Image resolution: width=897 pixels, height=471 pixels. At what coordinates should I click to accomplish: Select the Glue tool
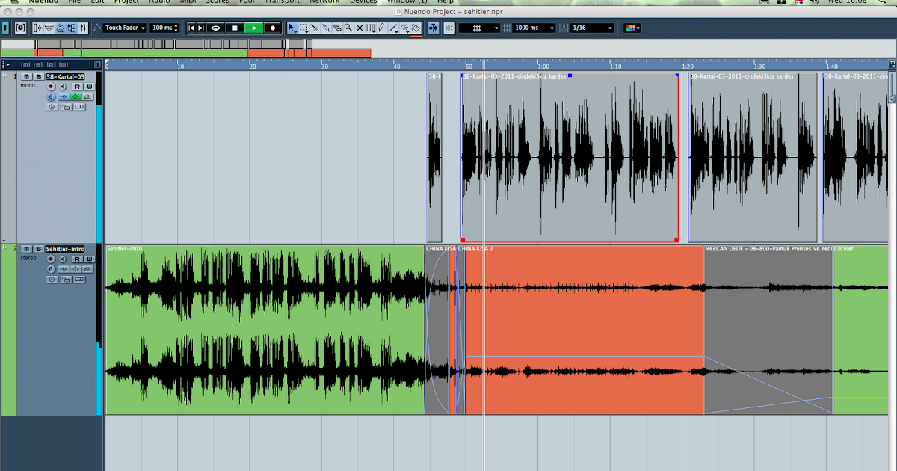326,28
